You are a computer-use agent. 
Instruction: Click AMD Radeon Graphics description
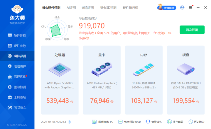[x=102, y=85]
